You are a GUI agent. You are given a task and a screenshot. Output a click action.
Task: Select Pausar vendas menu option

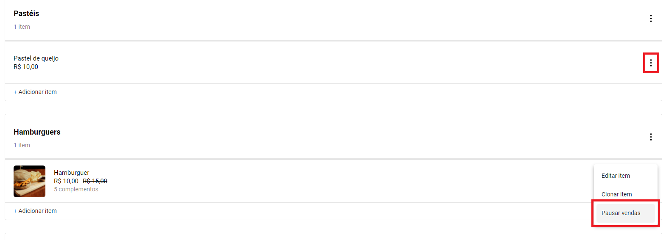click(x=625, y=213)
